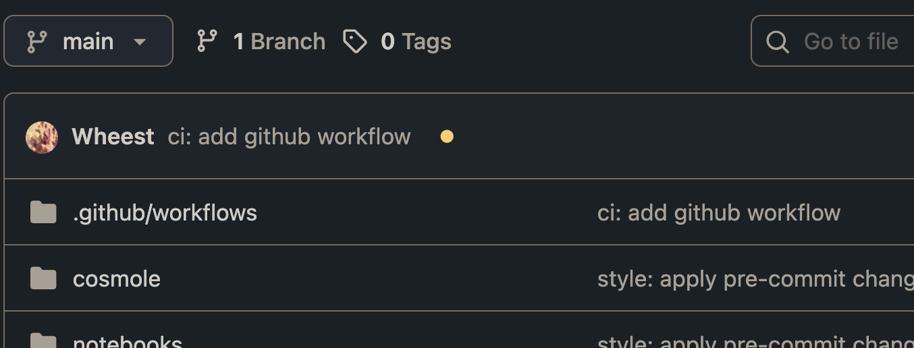This screenshot has width=914, height=348.
Task: Open the Wheest profile username link
Action: pyautogui.click(x=113, y=137)
